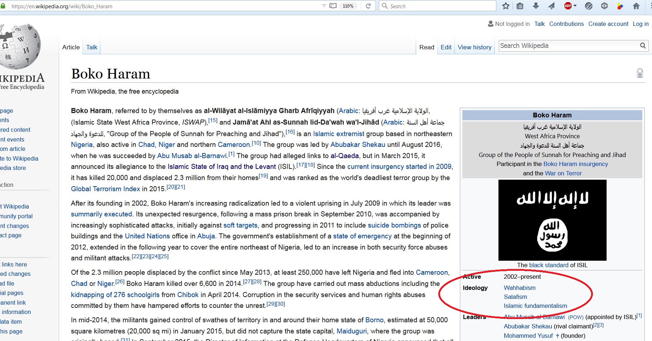Image resolution: width=652 pixels, height=341 pixels.
Task: Toggle reader view book icon
Action: [x=333, y=6]
